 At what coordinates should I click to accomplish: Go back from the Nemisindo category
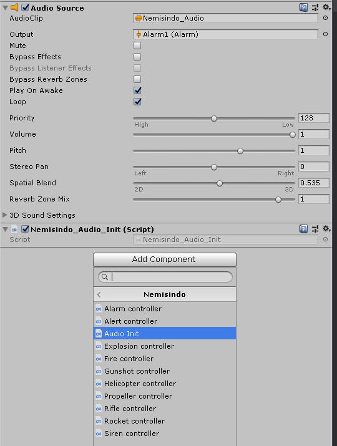pos(99,294)
